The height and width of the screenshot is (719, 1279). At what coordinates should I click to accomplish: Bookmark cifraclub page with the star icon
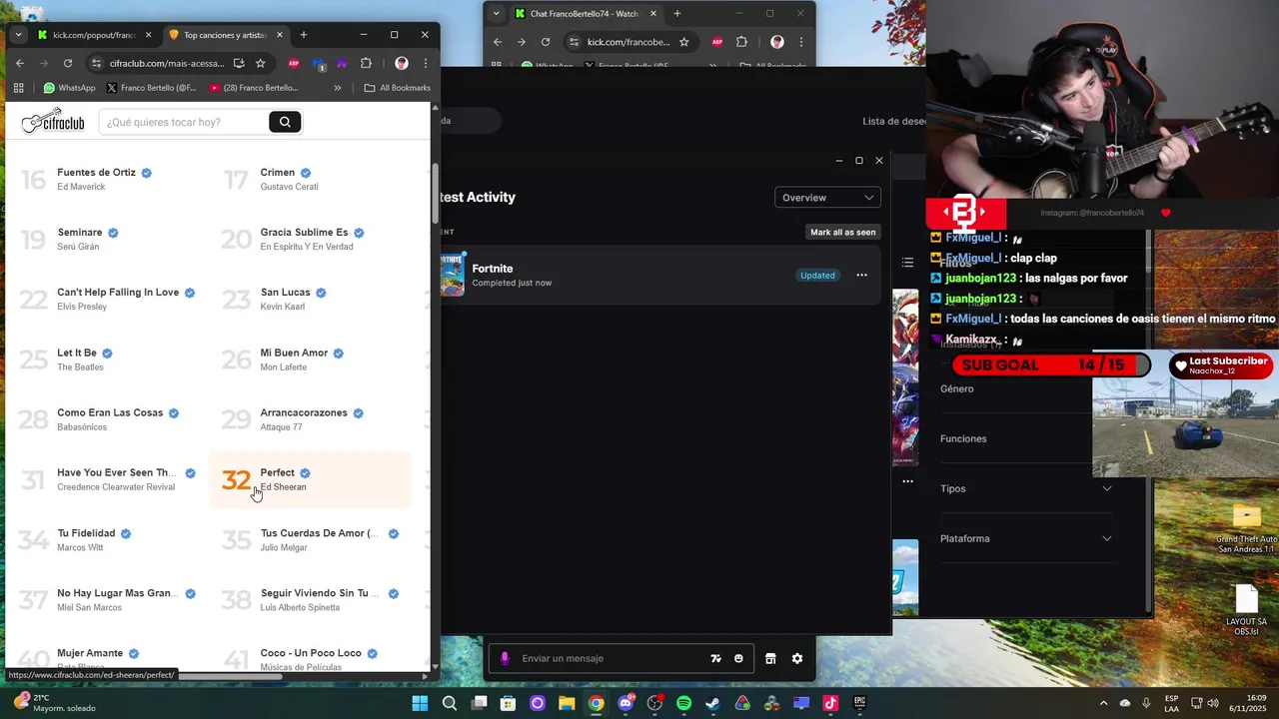click(261, 63)
